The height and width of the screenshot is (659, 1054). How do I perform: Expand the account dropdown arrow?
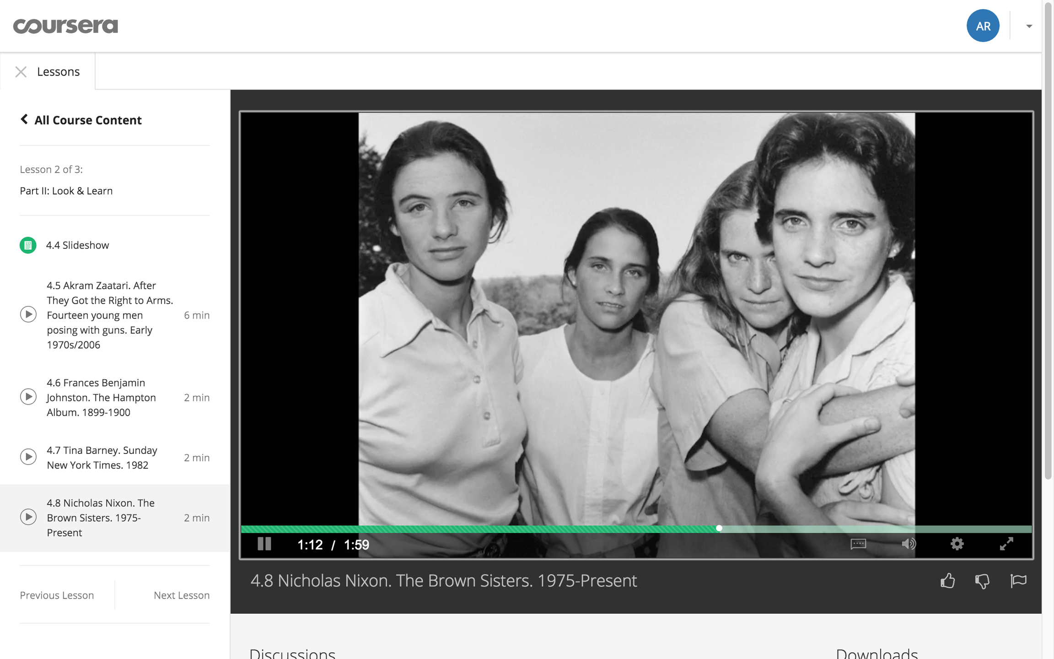click(x=1029, y=26)
